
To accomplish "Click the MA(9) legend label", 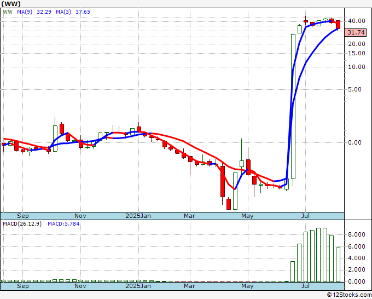I will pyautogui.click(x=25, y=12).
